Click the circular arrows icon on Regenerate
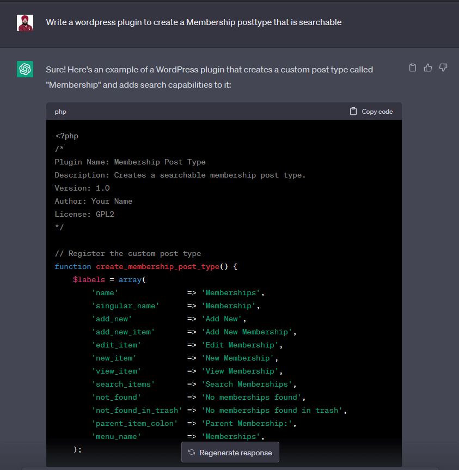The image size is (459, 470). [192, 453]
